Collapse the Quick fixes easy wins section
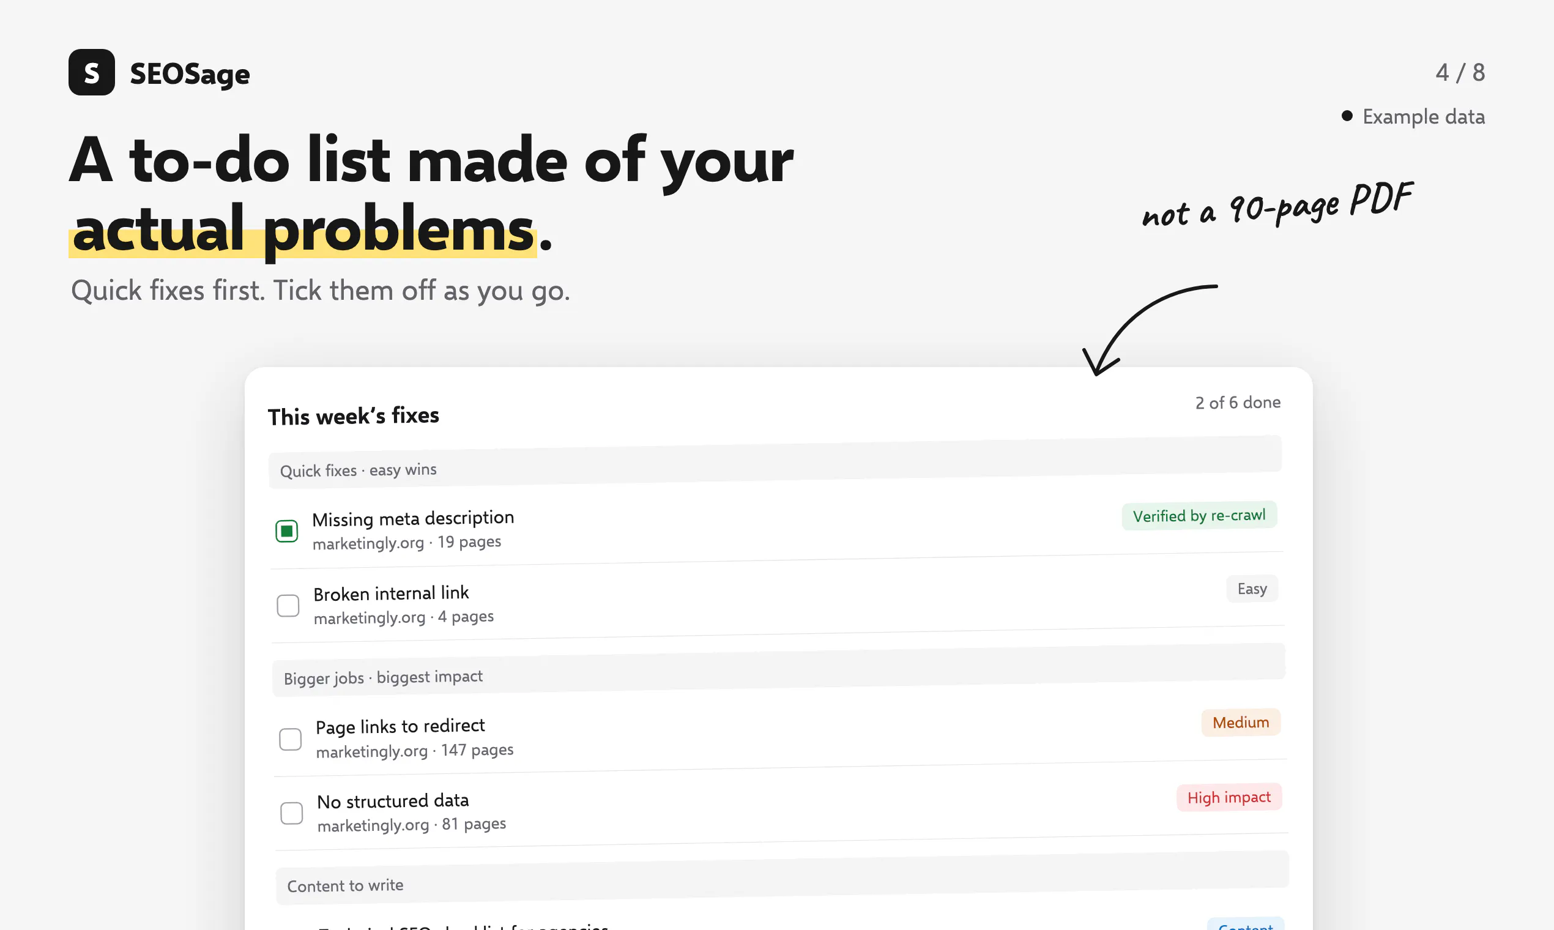This screenshot has height=930, width=1554. (775, 462)
